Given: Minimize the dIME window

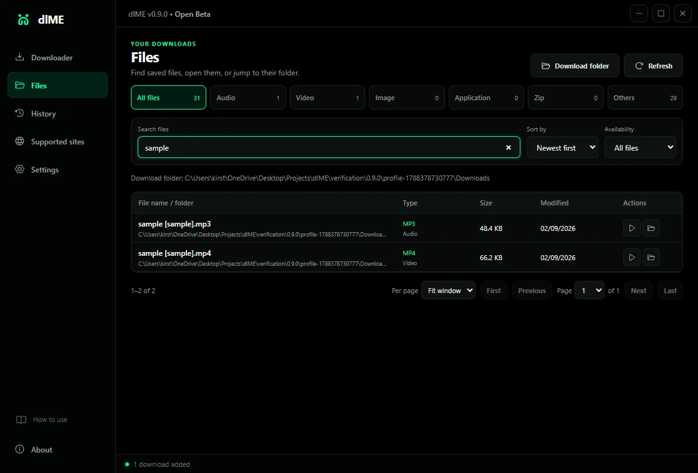Looking at the screenshot, I should (639, 13).
